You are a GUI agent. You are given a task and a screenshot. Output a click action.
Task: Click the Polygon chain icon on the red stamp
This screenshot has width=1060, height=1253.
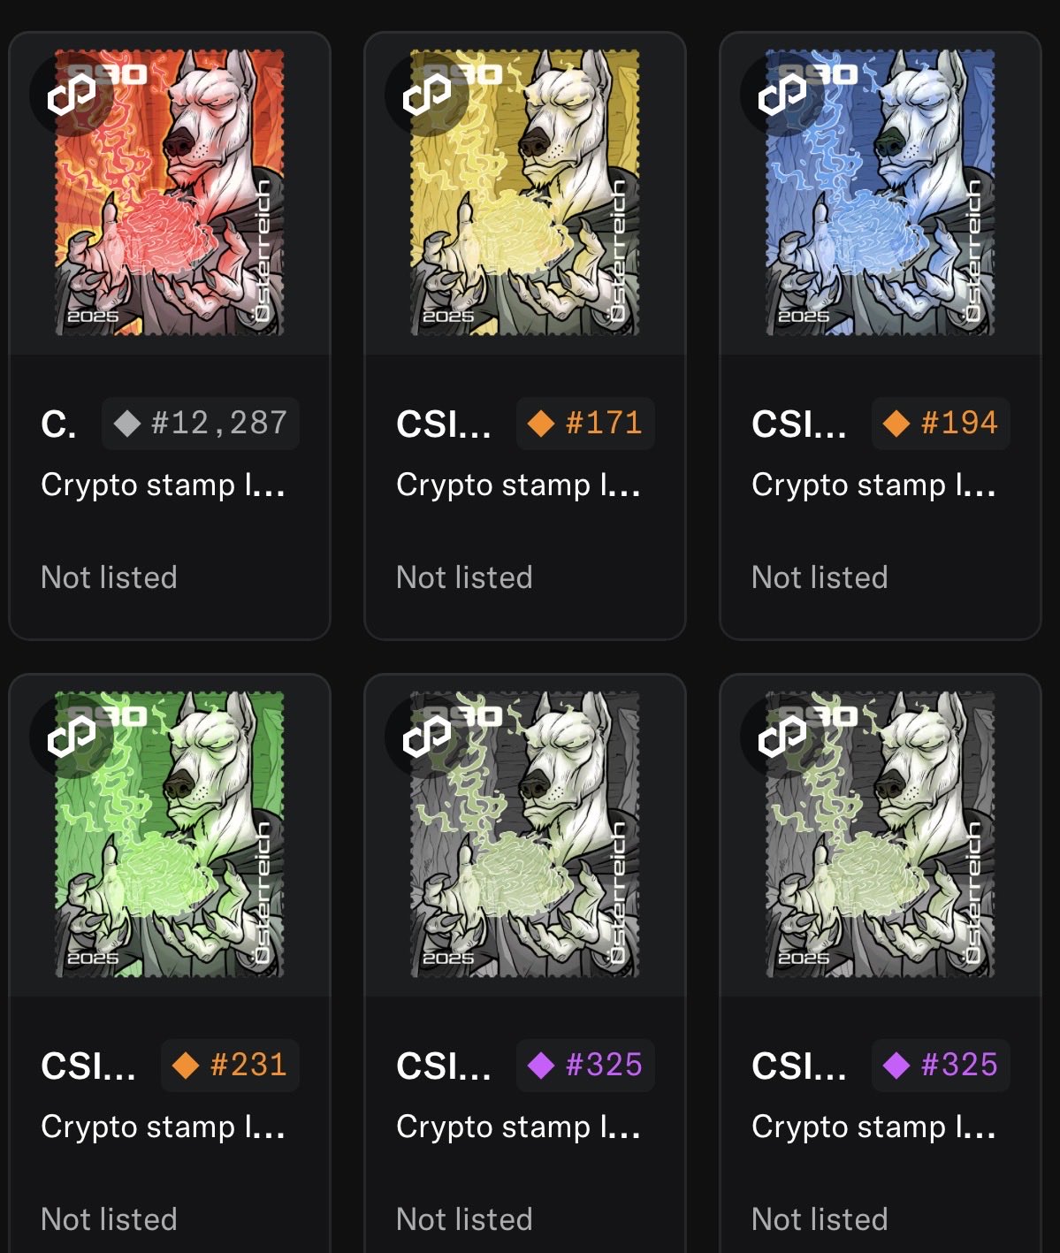click(72, 95)
